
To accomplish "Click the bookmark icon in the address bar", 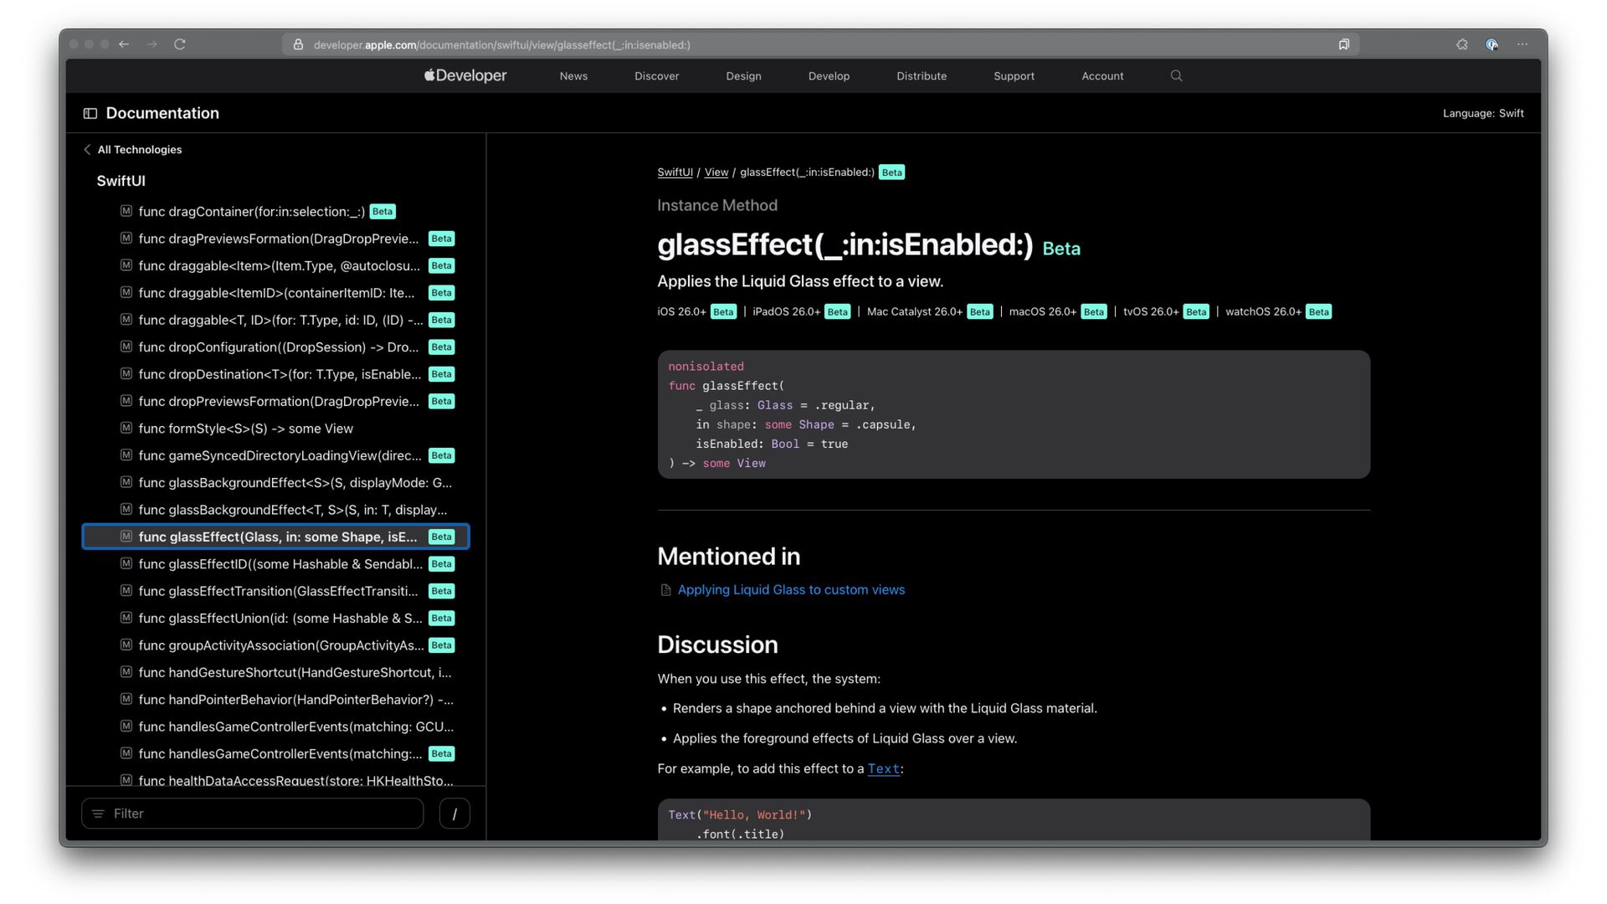I will point(1344,44).
